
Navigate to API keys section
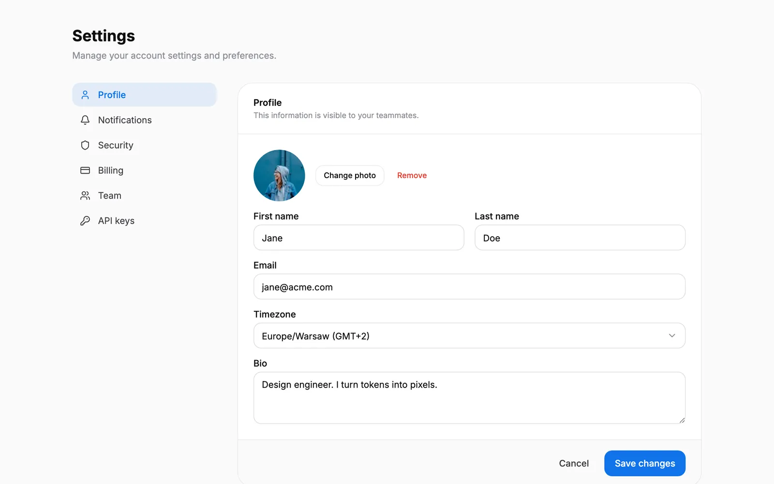144,221
